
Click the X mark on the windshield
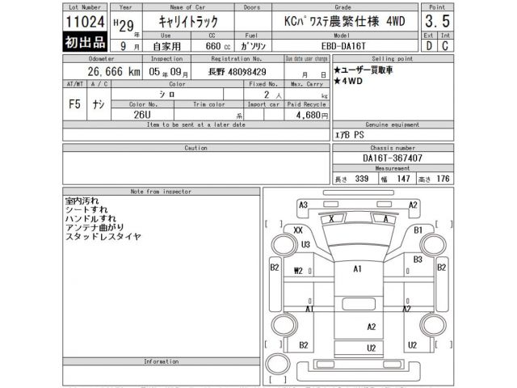[331, 219]
